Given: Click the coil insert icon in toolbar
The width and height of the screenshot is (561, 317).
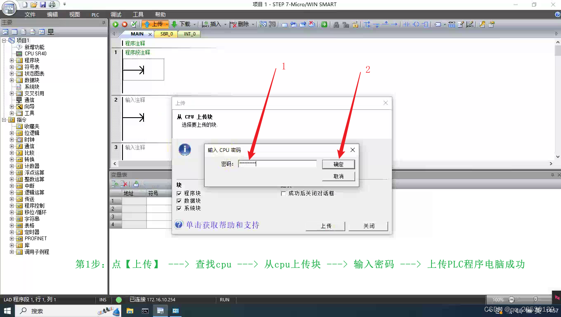Looking at the screenshot, I should point(416,24).
